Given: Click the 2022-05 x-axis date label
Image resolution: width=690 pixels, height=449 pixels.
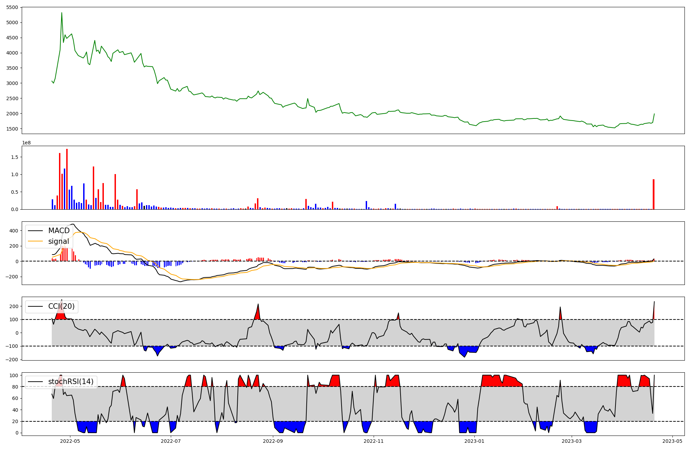Looking at the screenshot, I should 70,441.
